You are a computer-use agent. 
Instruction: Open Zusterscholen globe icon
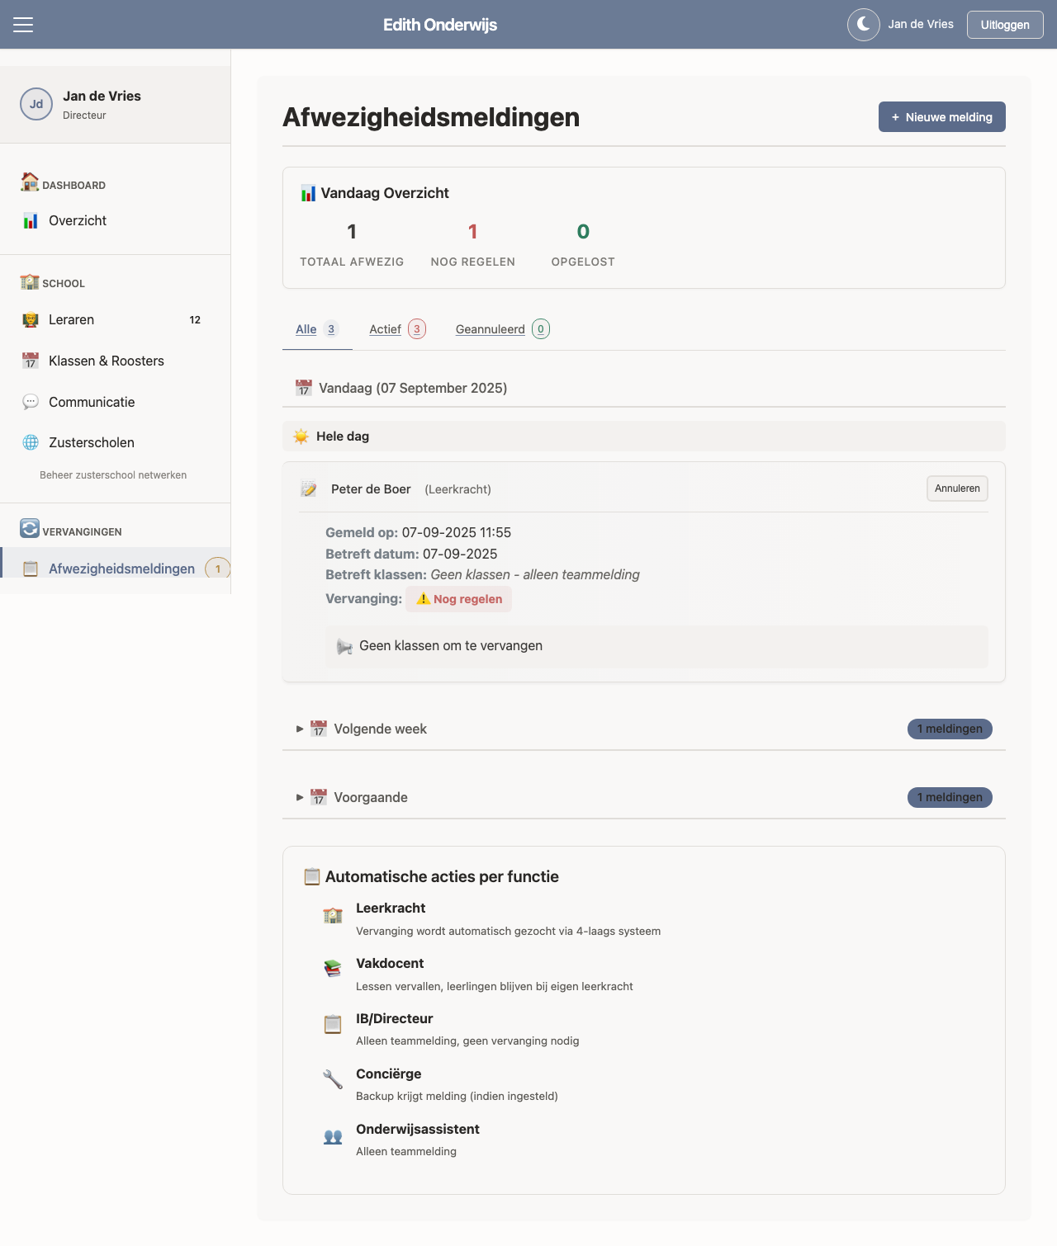31,442
